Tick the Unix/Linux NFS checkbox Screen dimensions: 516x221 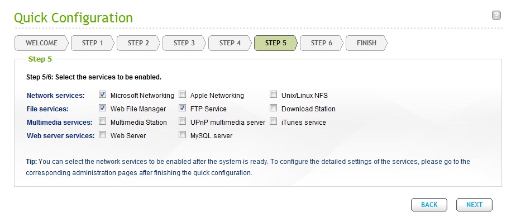[274, 95]
